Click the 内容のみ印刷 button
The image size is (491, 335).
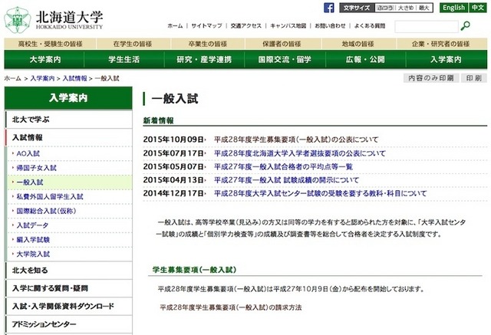(x=431, y=78)
